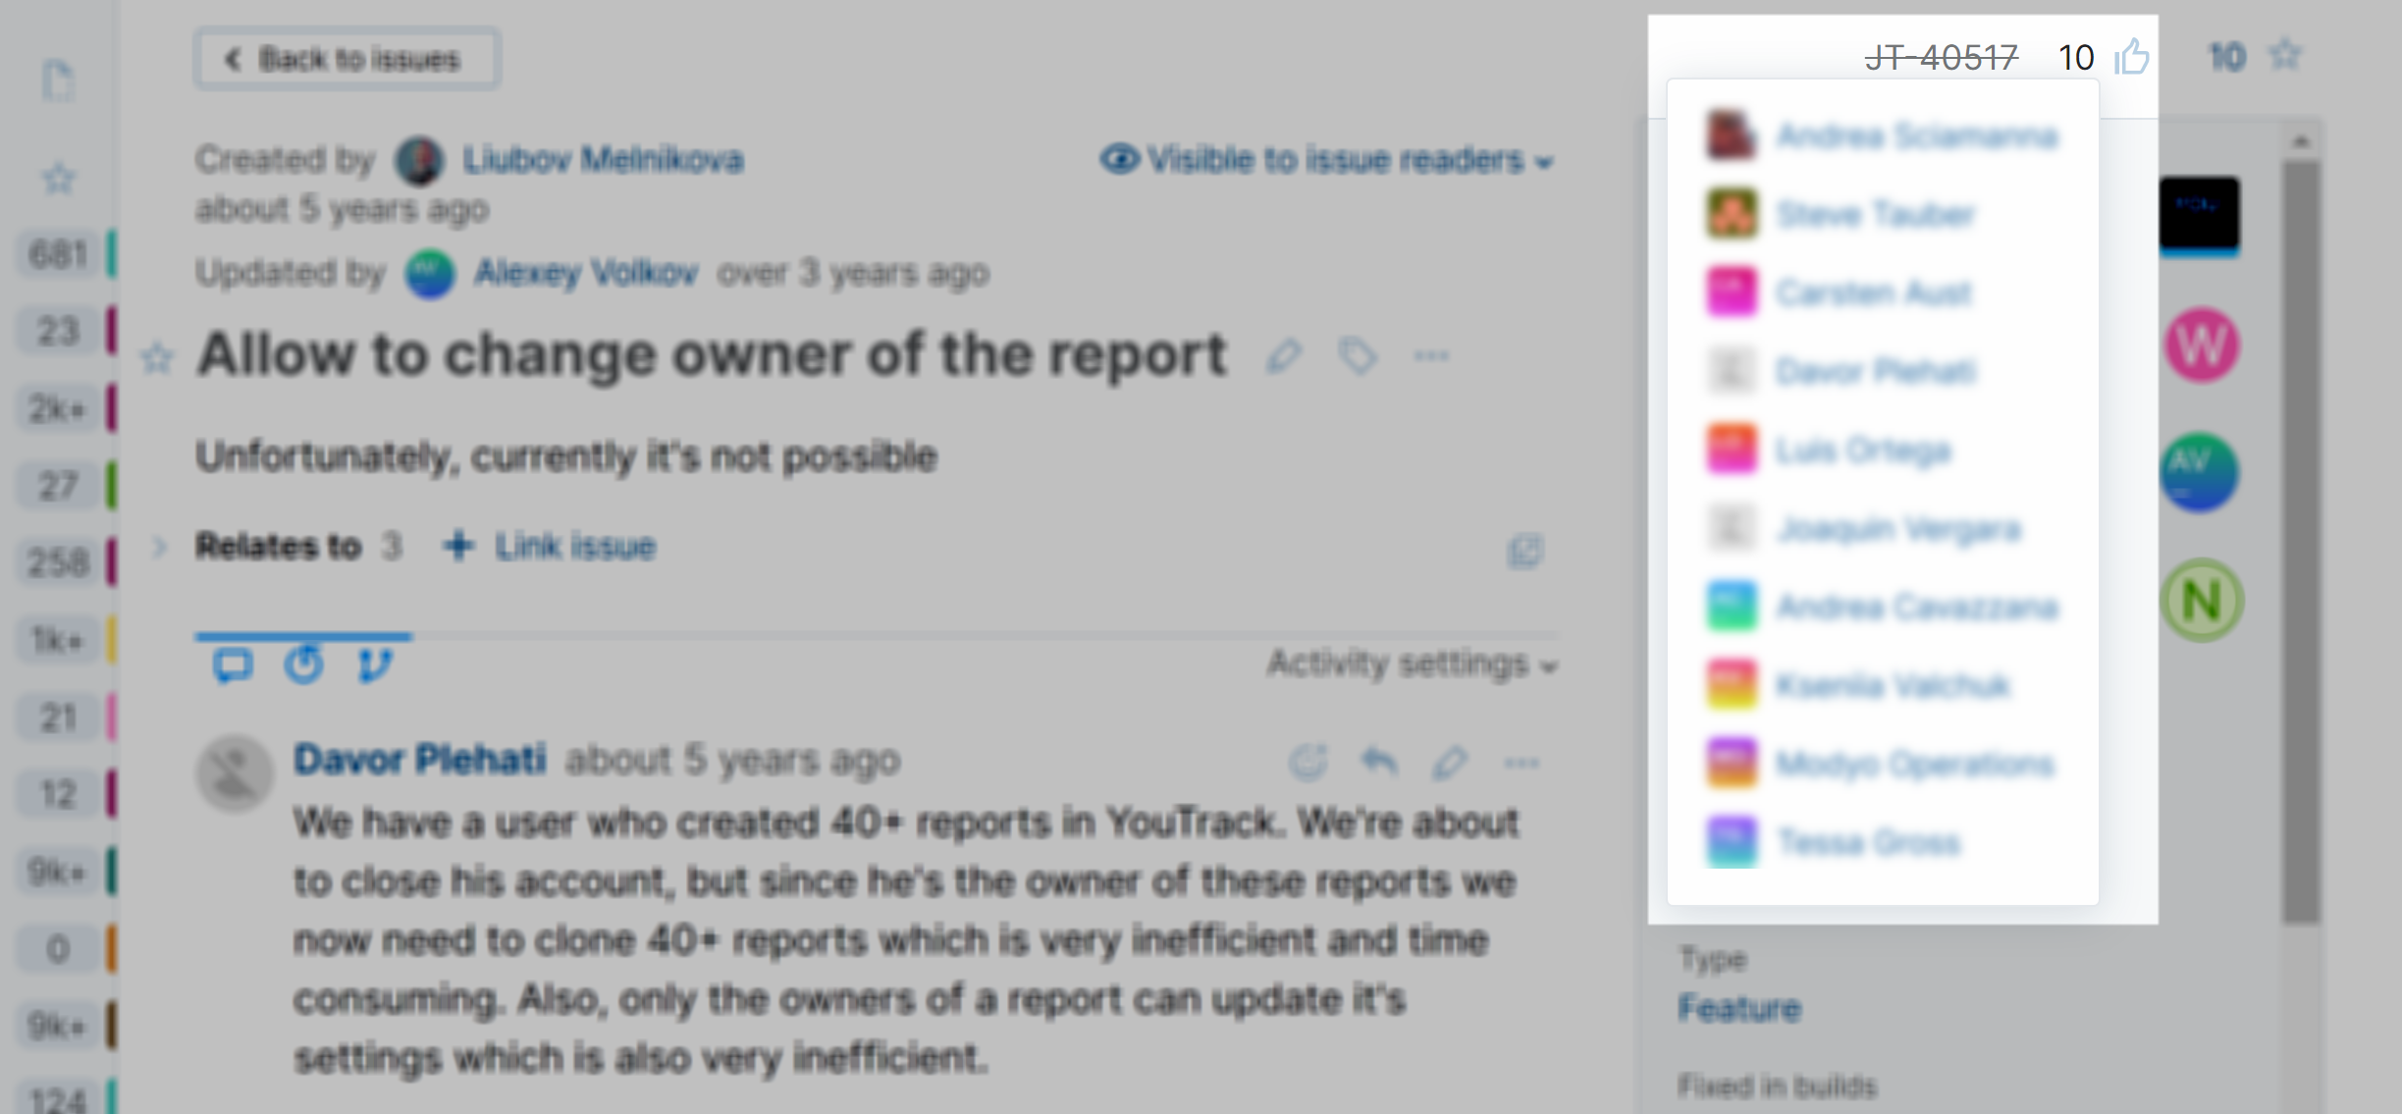Switch to the history activity tab
2402x1114 pixels.
303,664
